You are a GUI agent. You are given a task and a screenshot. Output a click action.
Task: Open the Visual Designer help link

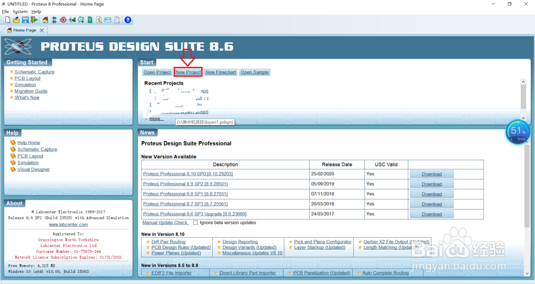pos(33,170)
